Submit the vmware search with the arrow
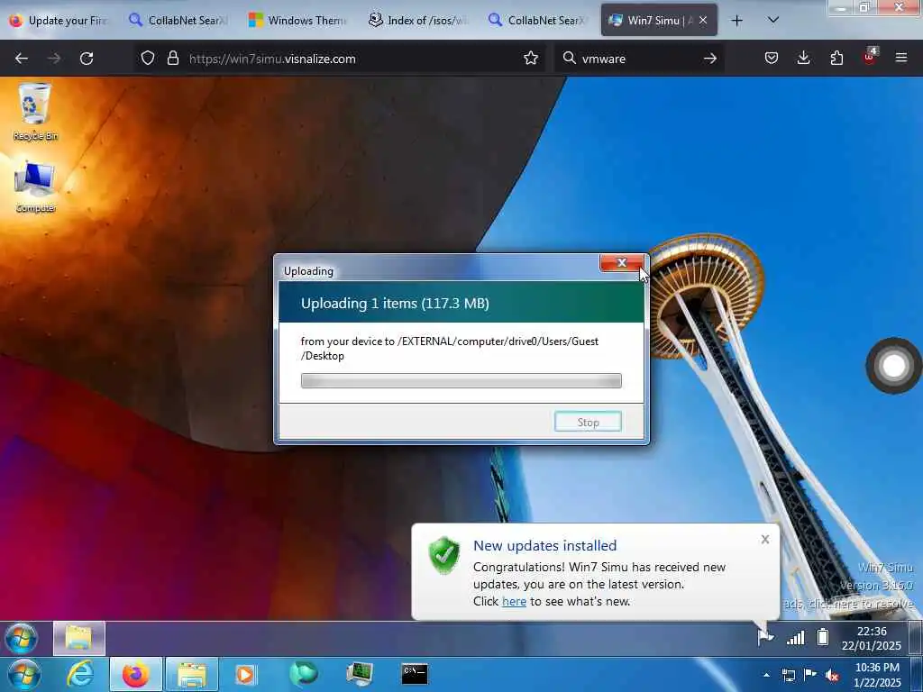Image resolution: width=923 pixels, height=692 pixels. (710, 59)
